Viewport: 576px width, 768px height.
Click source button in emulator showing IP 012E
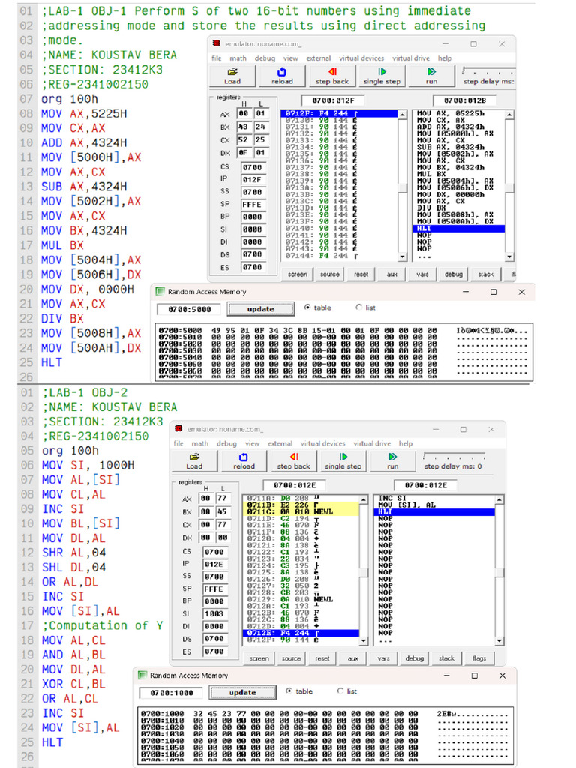(x=291, y=658)
